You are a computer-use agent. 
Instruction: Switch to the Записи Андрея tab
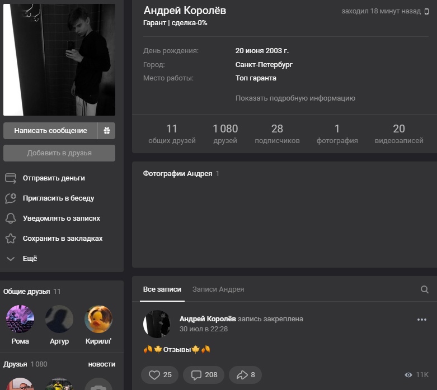click(218, 289)
